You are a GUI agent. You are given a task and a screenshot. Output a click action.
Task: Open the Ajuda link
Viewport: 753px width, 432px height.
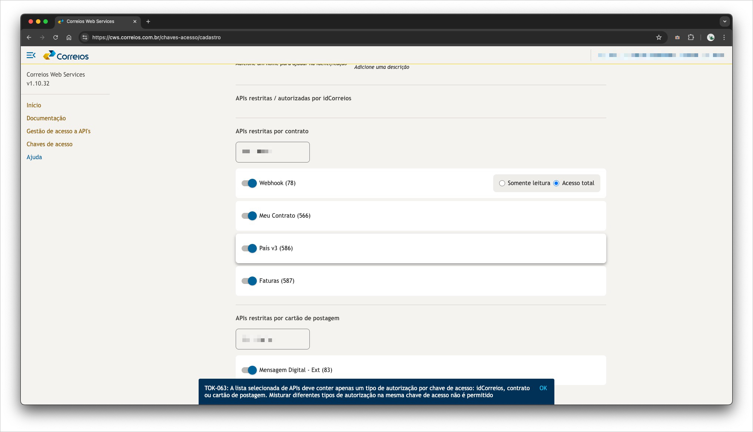(x=34, y=157)
